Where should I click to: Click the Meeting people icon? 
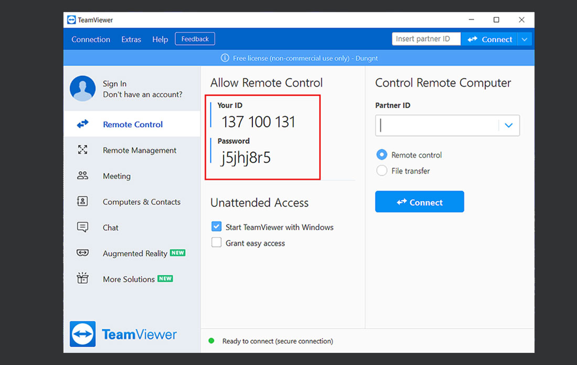pos(82,175)
